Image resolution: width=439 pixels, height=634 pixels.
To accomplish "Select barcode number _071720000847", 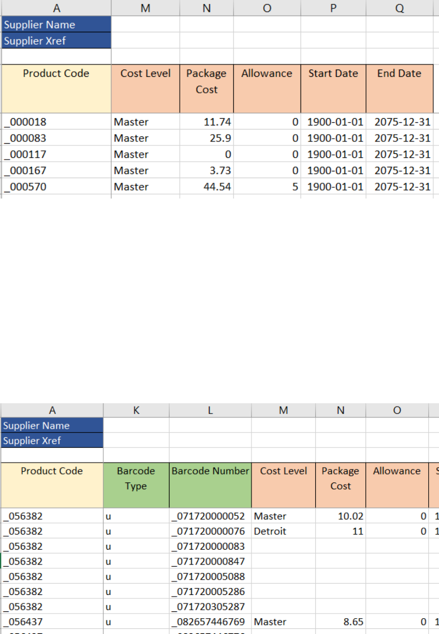I will point(210,561).
